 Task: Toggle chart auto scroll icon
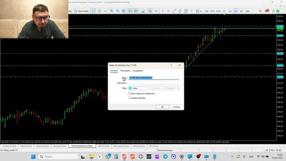coord(130,11)
